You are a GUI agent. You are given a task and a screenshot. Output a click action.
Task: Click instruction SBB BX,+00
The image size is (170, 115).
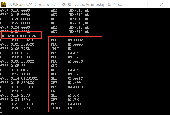pos(66,83)
